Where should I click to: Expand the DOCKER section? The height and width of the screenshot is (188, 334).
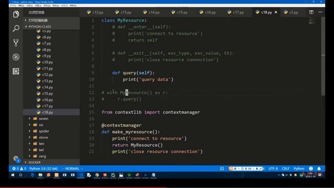[34, 162]
